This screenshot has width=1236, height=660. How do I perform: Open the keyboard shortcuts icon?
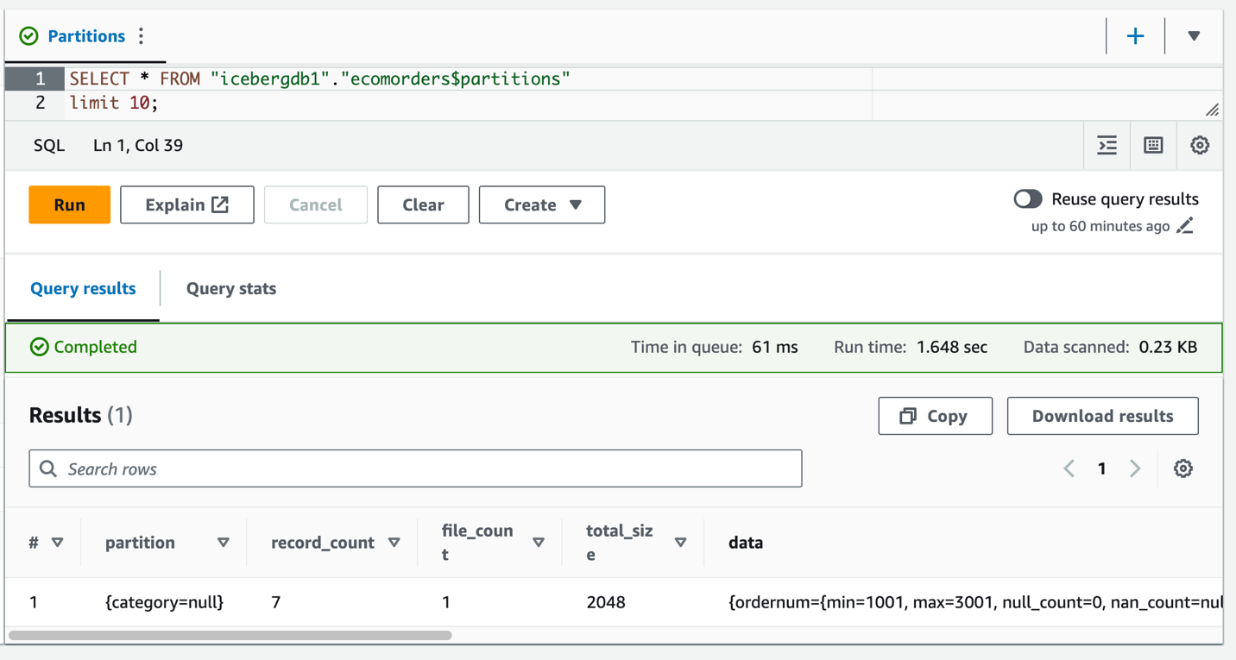(x=1153, y=146)
